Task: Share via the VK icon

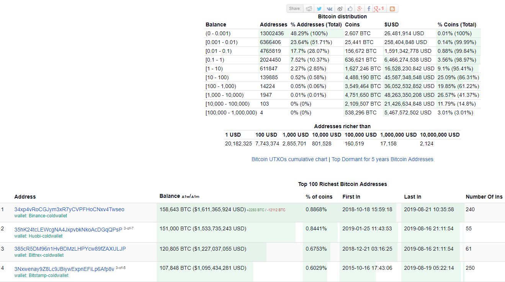Action: pyautogui.click(x=329, y=9)
